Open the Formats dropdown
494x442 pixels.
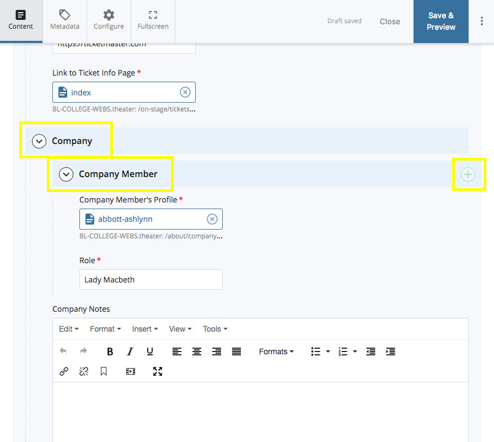coord(276,352)
